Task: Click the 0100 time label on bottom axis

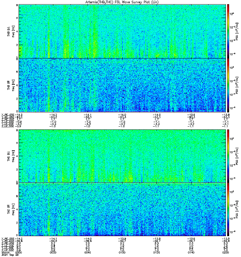Action: tap(122, 253)
